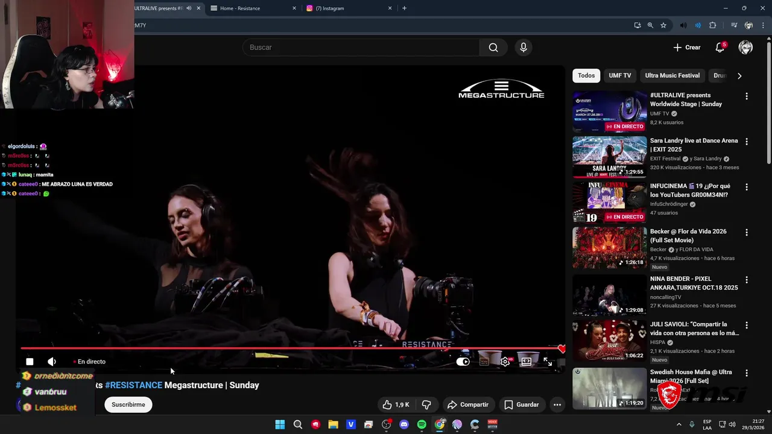Open Chrome three-dot menu

(x=763, y=25)
